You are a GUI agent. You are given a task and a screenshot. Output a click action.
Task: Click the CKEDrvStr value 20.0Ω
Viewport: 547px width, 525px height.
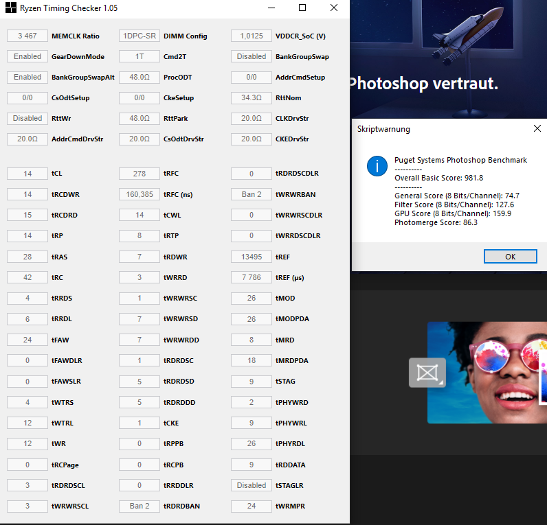(x=252, y=139)
